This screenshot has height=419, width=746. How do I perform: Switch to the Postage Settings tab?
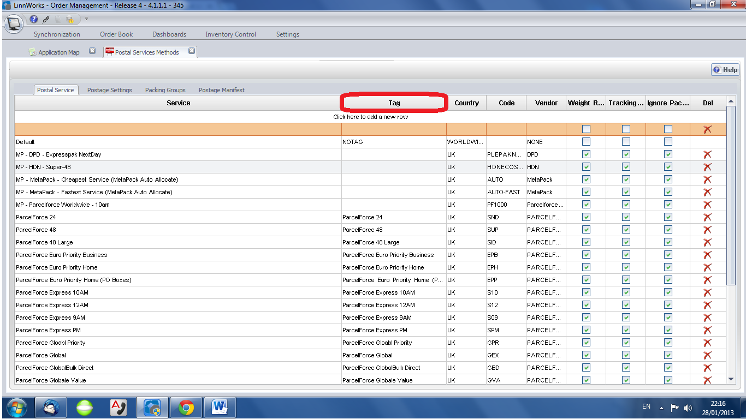click(x=110, y=90)
